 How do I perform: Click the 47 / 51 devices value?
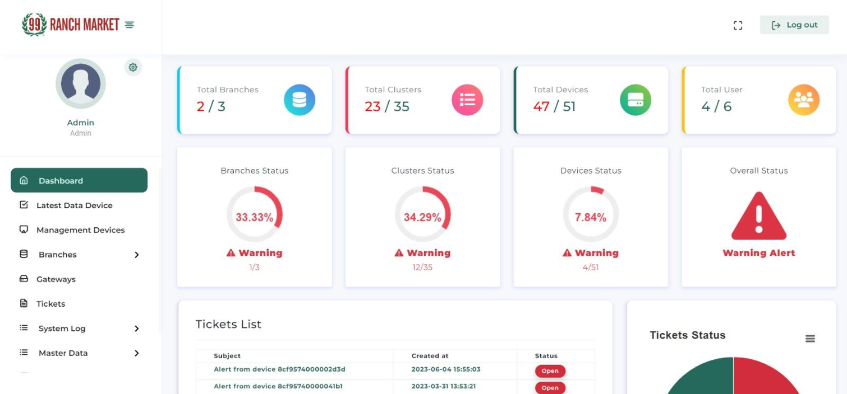pos(554,106)
